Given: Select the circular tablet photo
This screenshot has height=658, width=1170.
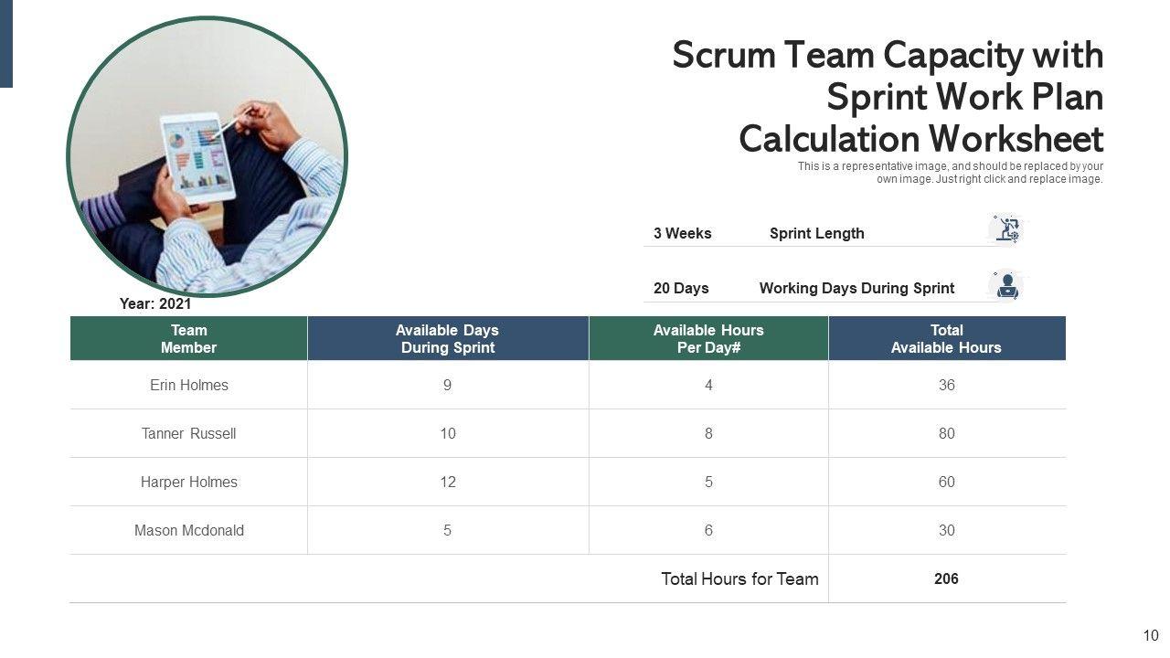Looking at the screenshot, I should click(207, 157).
